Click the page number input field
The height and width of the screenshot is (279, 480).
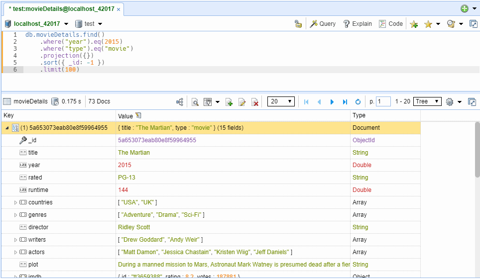(383, 101)
